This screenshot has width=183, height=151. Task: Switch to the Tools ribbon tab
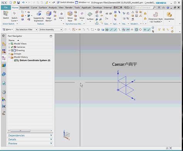pyautogui.click(x=77, y=8)
